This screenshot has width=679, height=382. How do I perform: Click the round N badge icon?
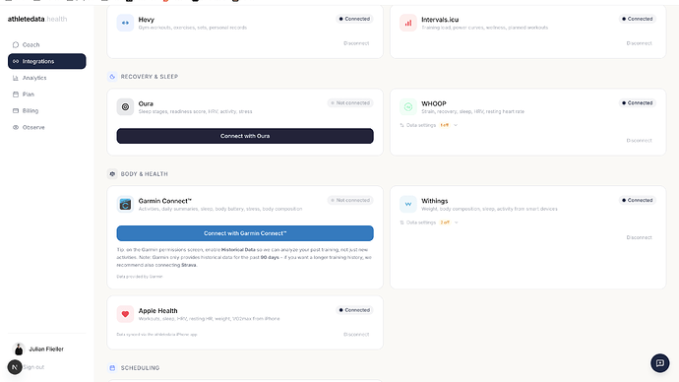click(x=15, y=367)
